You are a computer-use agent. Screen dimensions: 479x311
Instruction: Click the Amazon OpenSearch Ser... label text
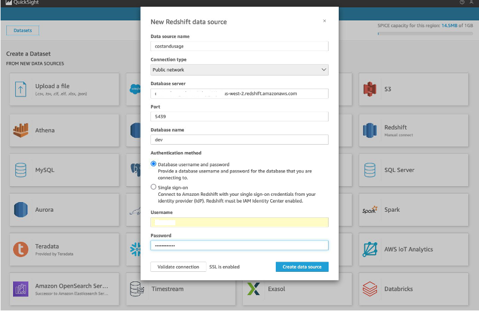point(72,286)
